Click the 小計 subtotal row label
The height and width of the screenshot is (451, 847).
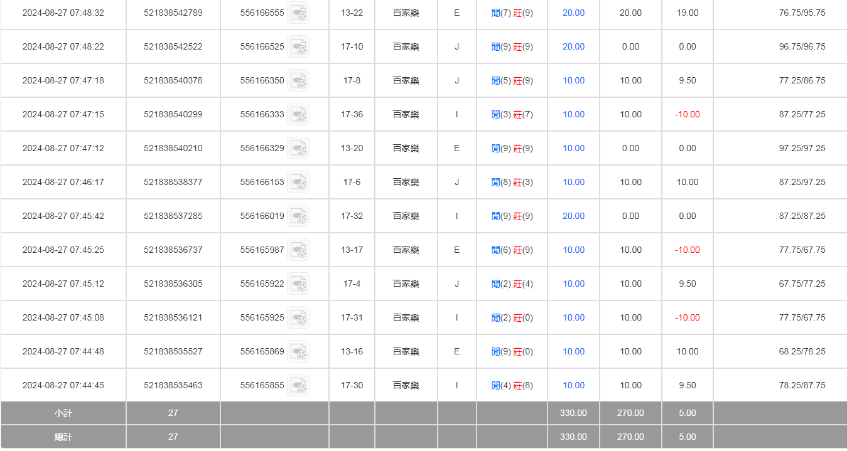coord(63,413)
